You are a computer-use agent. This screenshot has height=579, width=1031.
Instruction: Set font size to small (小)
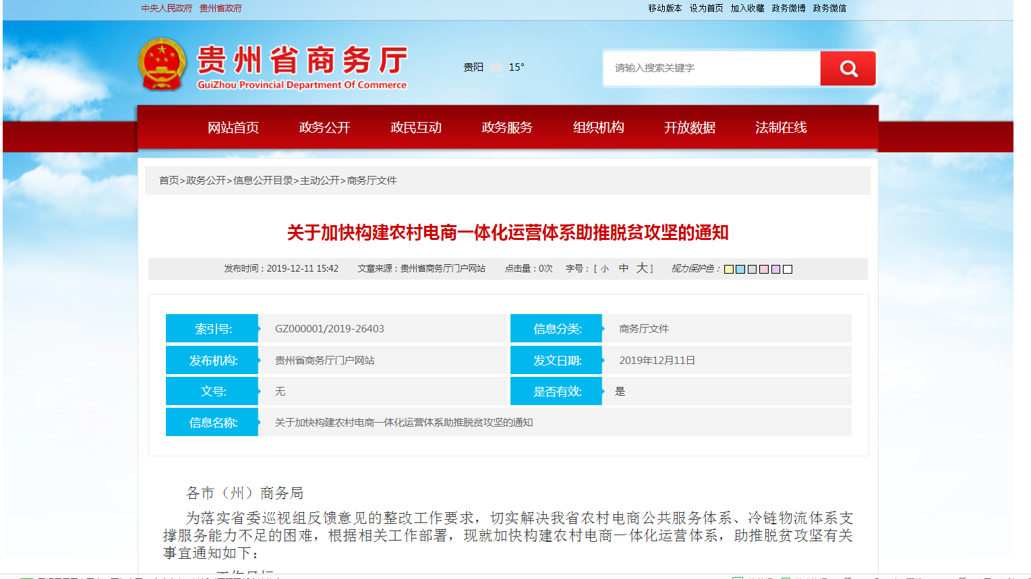coord(605,269)
